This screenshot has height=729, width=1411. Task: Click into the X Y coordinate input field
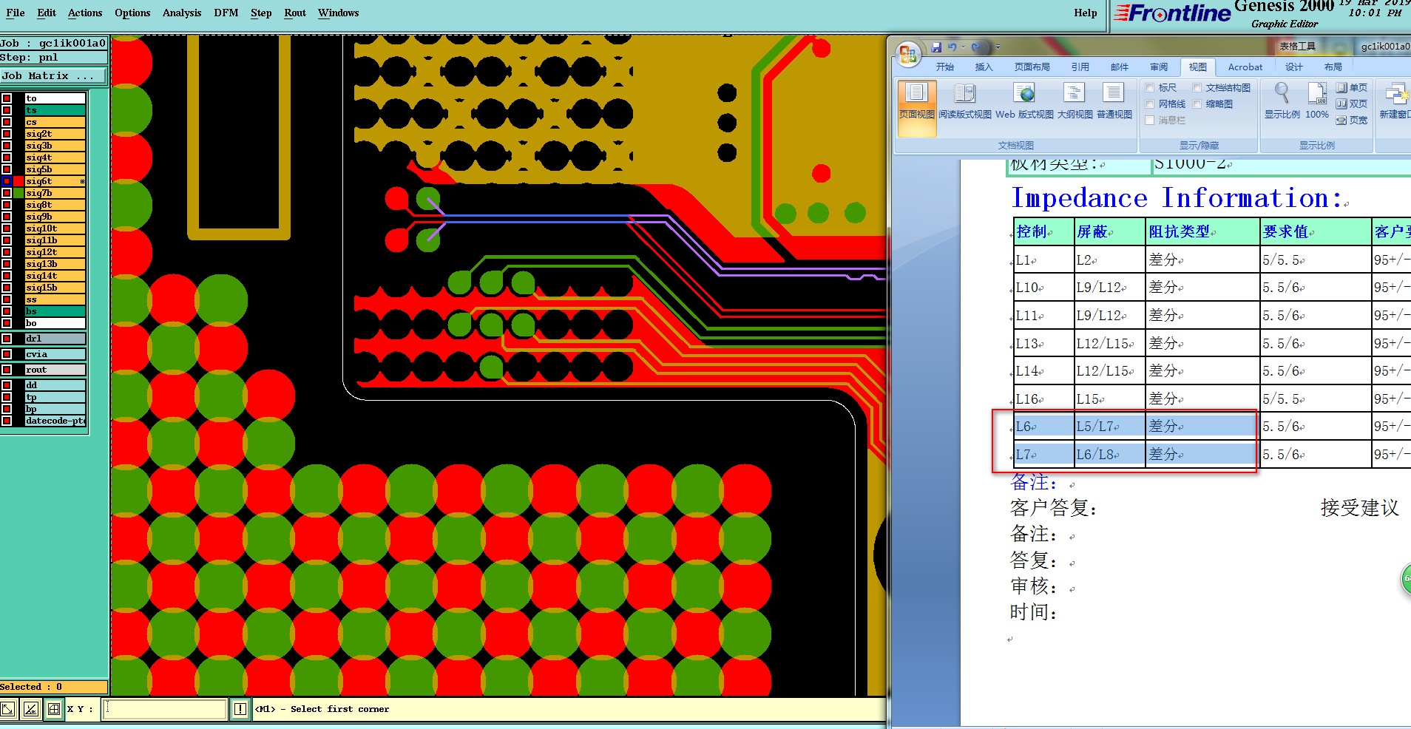[164, 710]
